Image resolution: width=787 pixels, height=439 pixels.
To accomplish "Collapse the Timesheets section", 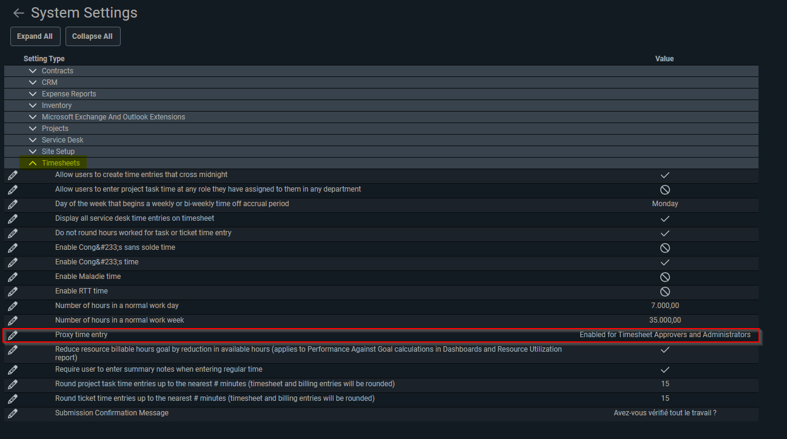I will (33, 163).
